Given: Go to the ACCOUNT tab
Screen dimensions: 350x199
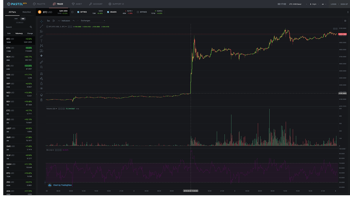Looking at the screenshot, I should 96,4.
